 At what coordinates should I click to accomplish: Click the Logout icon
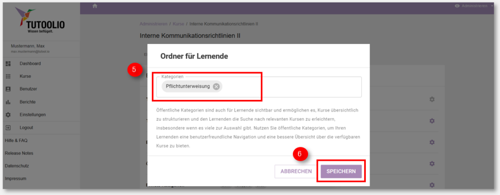pyautogui.click(x=8, y=127)
